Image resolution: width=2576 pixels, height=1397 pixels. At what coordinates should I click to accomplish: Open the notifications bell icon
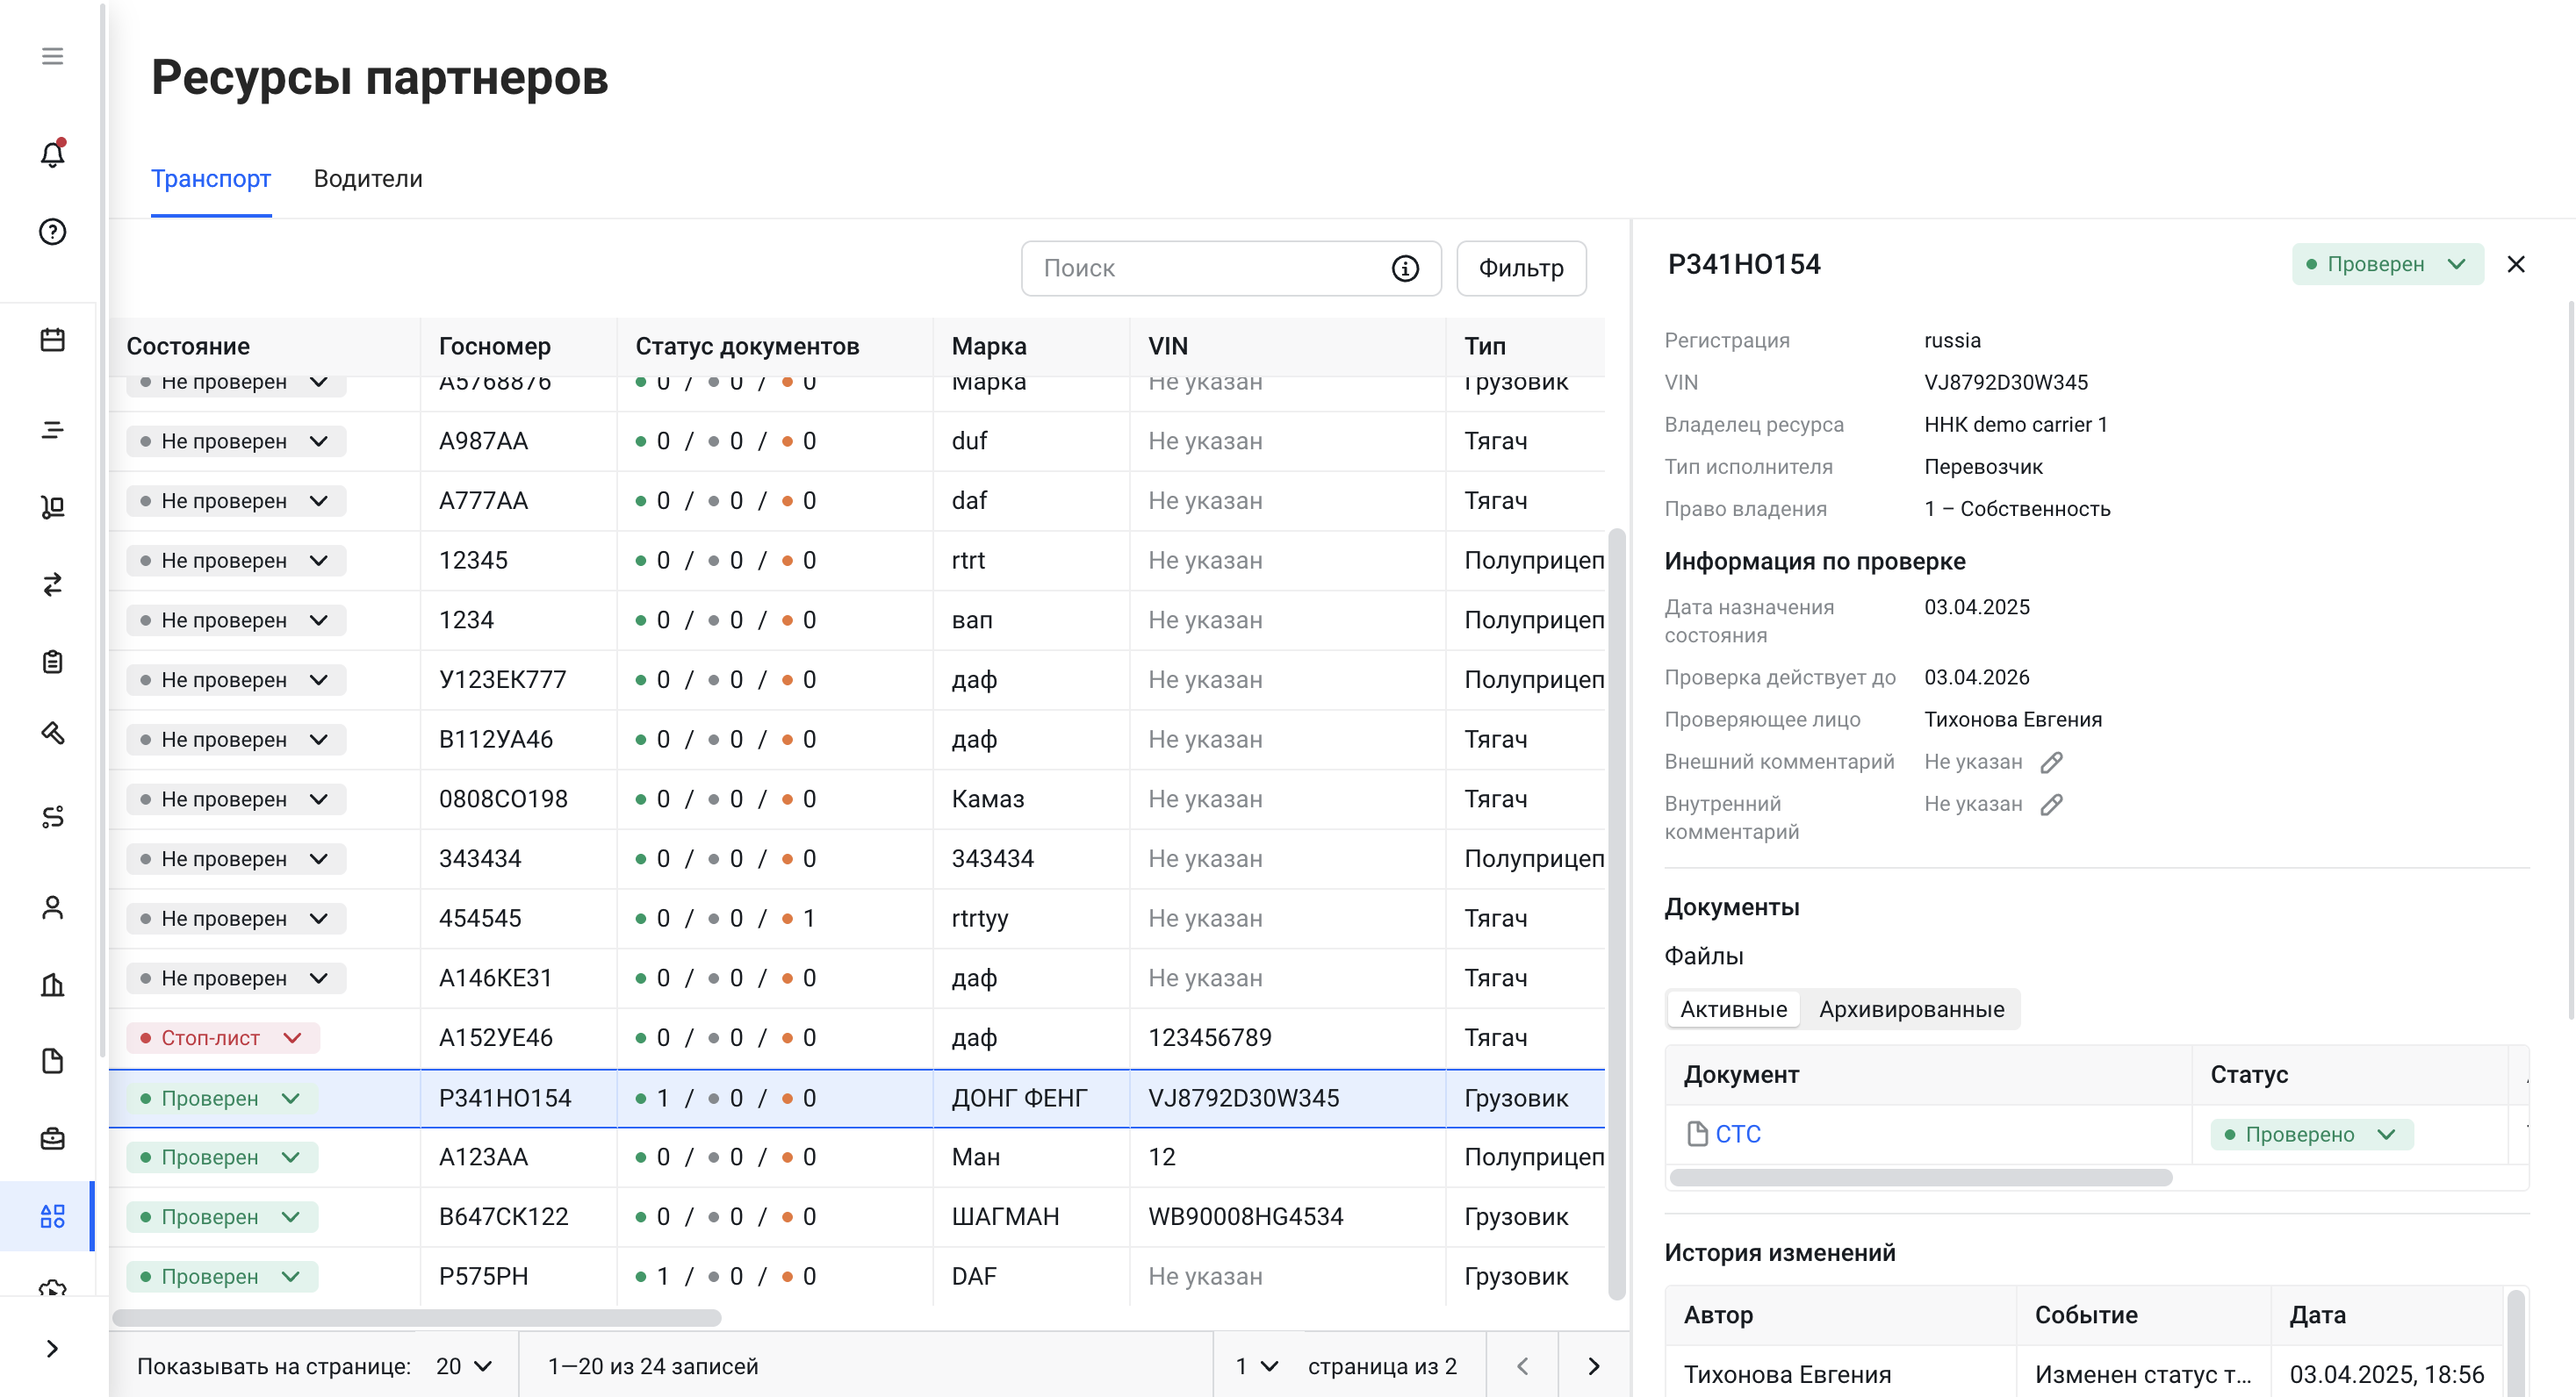click(52, 154)
